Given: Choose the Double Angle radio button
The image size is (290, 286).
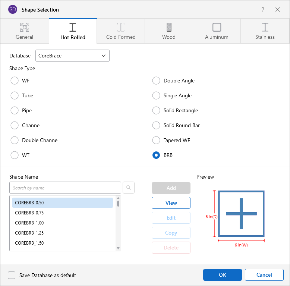Looking at the screenshot, I should (x=156, y=81).
